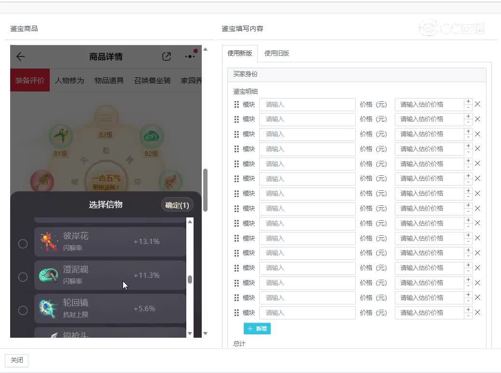Image resolution: width=501 pixels, height=373 pixels.
Task: Increase price in the ninth row stepper
Action: tap(468, 220)
